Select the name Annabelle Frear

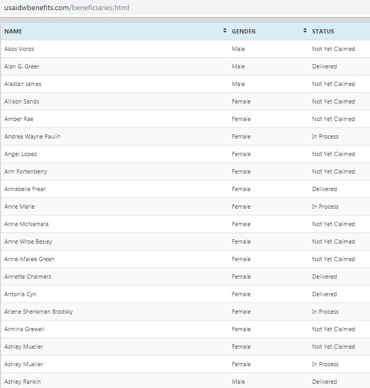pyautogui.click(x=25, y=189)
